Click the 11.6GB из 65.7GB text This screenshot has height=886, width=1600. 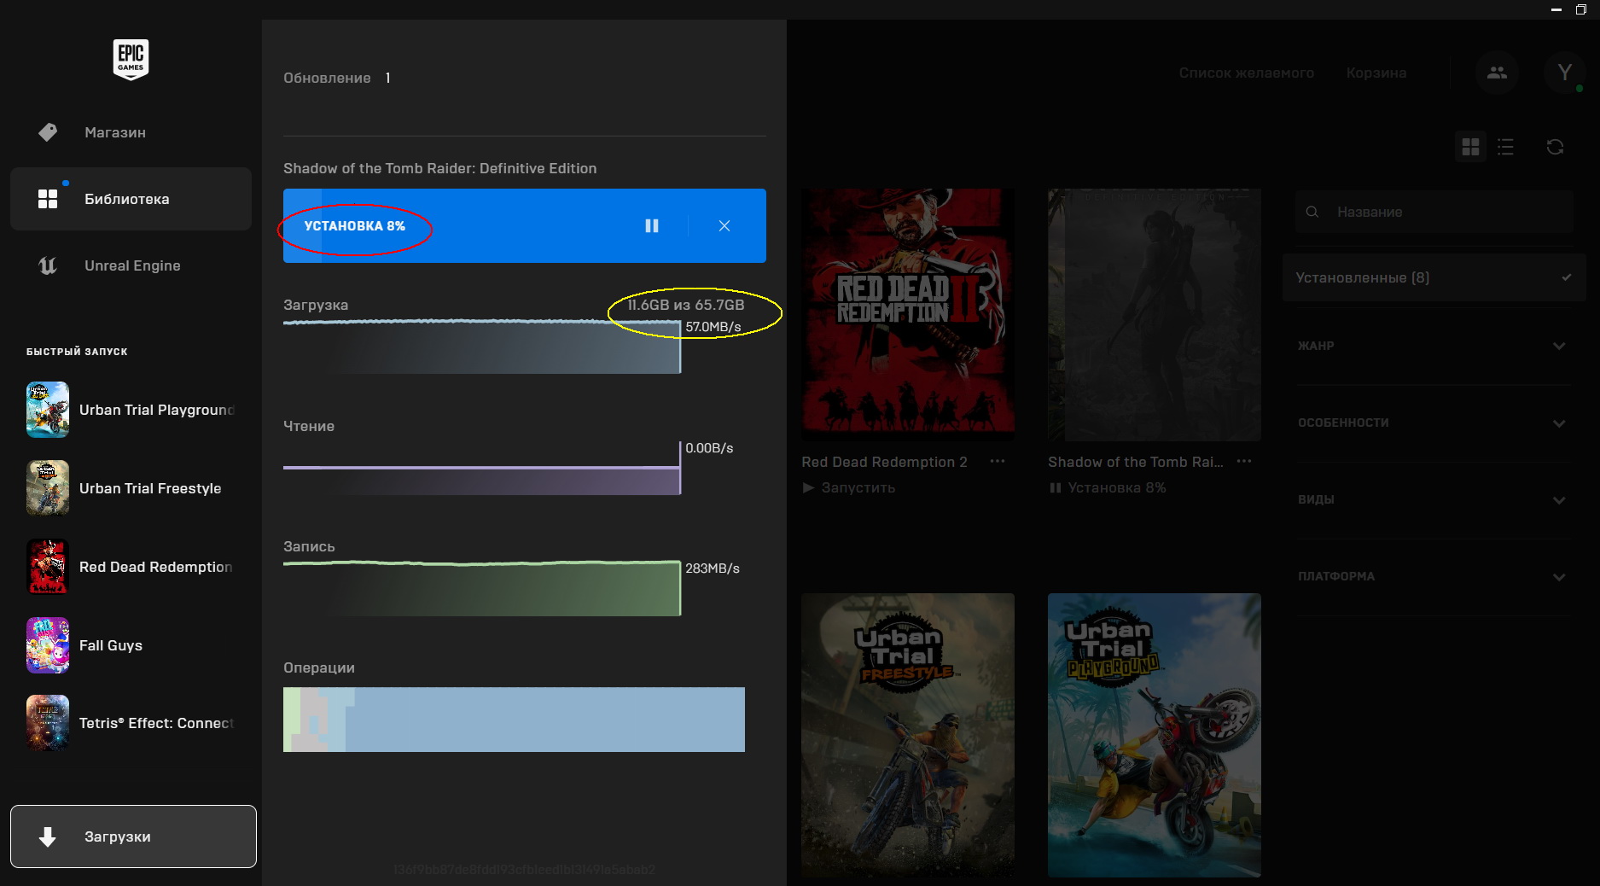(x=686, y=305)
